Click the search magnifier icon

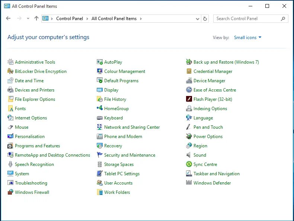point(283,19)
